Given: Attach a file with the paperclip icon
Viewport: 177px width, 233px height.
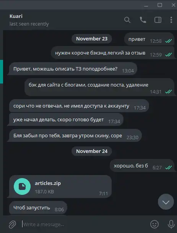Looking at the screenshot, I should tap(12, 224).
